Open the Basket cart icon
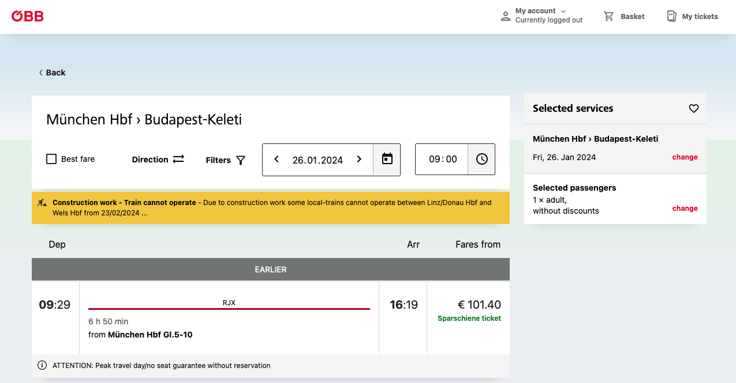This screenshot has width=736, height=383. [608, 16]
